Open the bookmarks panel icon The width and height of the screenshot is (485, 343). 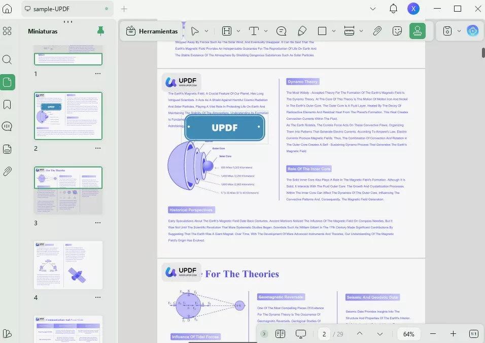coord(7,105)
